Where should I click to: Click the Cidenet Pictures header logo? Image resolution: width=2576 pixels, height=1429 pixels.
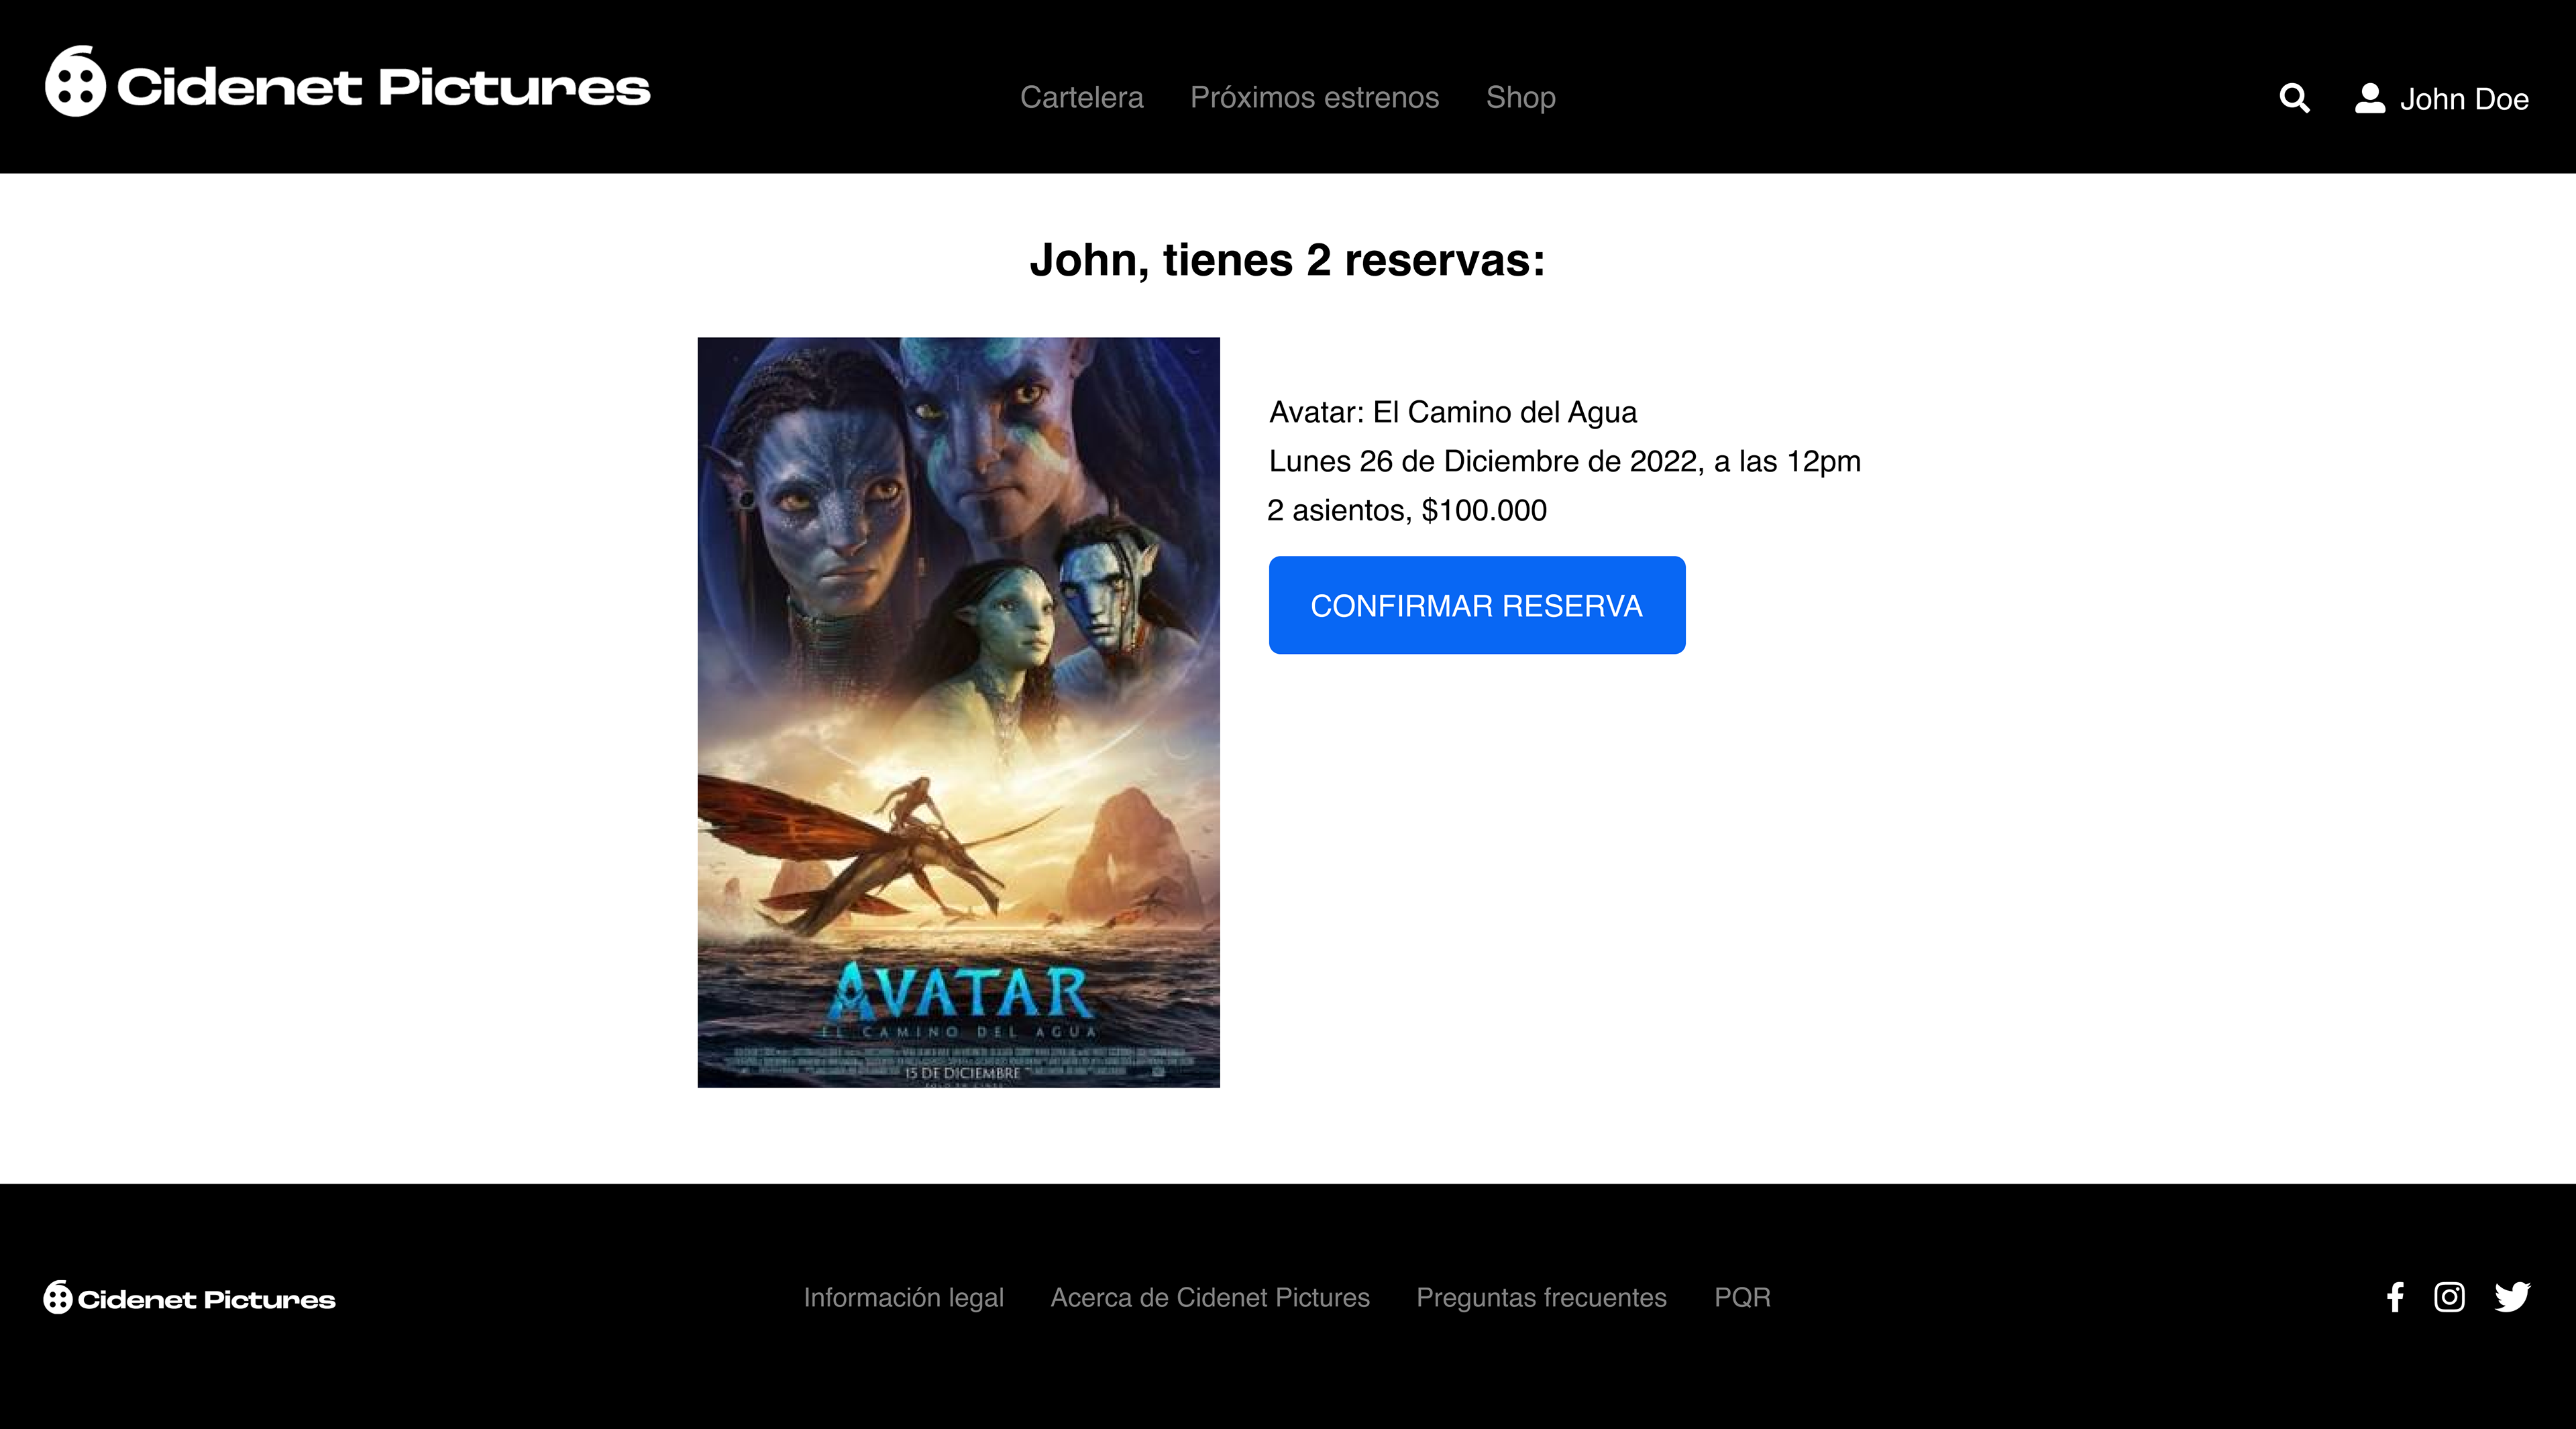348,82
